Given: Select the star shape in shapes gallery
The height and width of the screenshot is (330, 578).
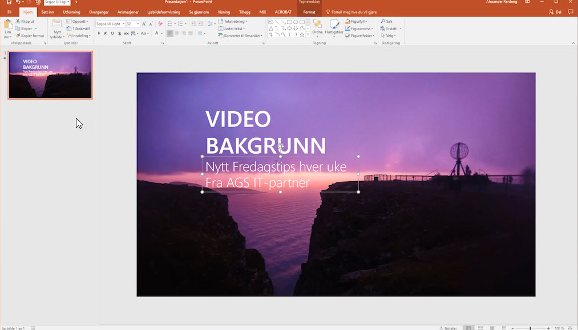Looking at the screenshot, I should point(302,35).
